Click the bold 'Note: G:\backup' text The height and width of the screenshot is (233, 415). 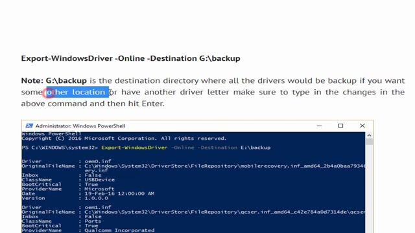click(x=54, y=80)
